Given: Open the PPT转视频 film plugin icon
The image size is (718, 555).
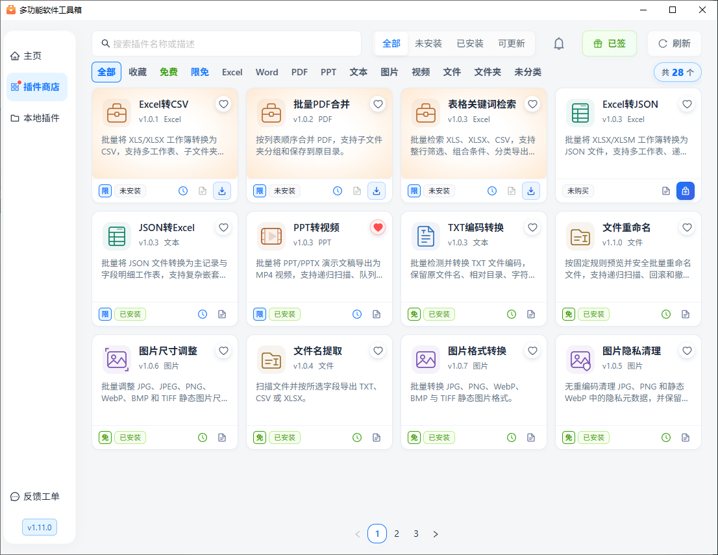Looking at the screenshot, I should pyautogui.click(x=271, y=236).
